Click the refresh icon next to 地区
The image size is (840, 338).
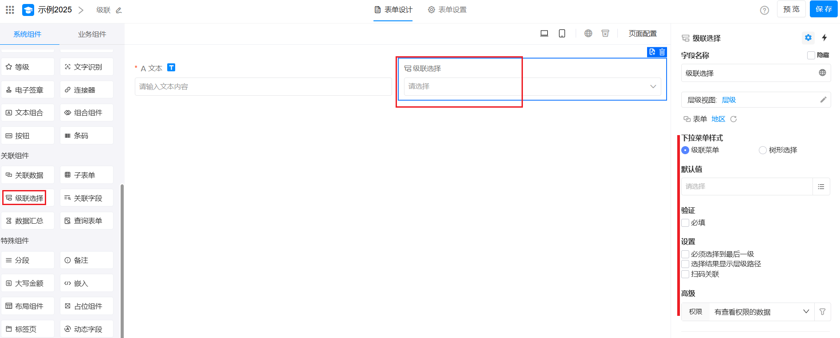click(734, 119)
